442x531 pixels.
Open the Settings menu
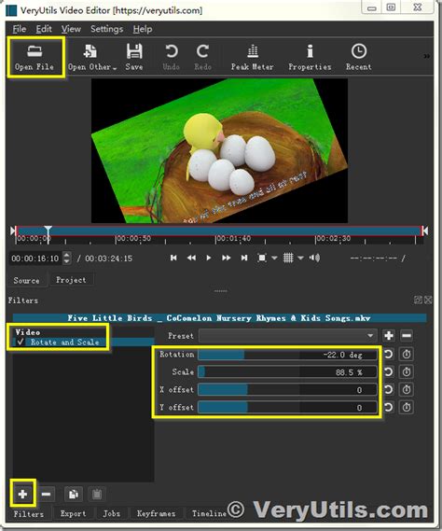click(106, 29)
